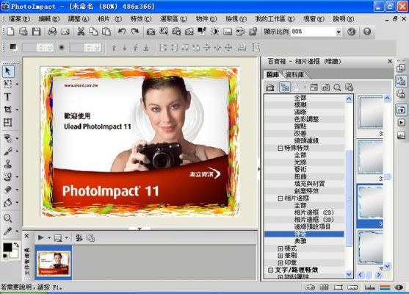409x294 pixels.
Task: Select the highlighted blue frame thumbnail in gallery
Action: (x=370, y=206)
